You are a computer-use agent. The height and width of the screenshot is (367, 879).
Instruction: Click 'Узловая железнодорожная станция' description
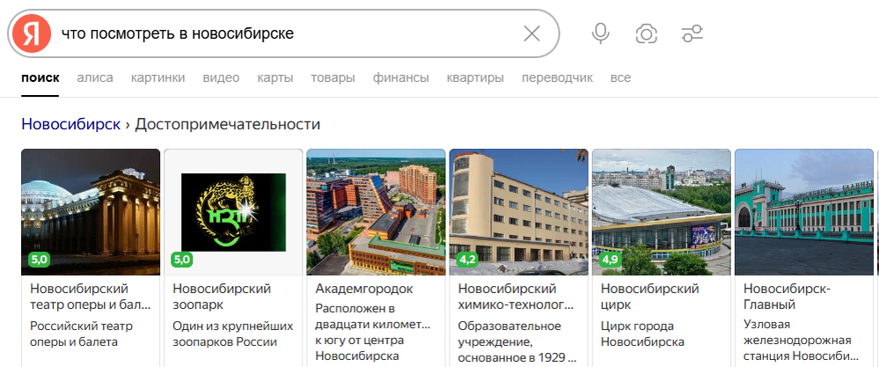[x=801, y=340]
